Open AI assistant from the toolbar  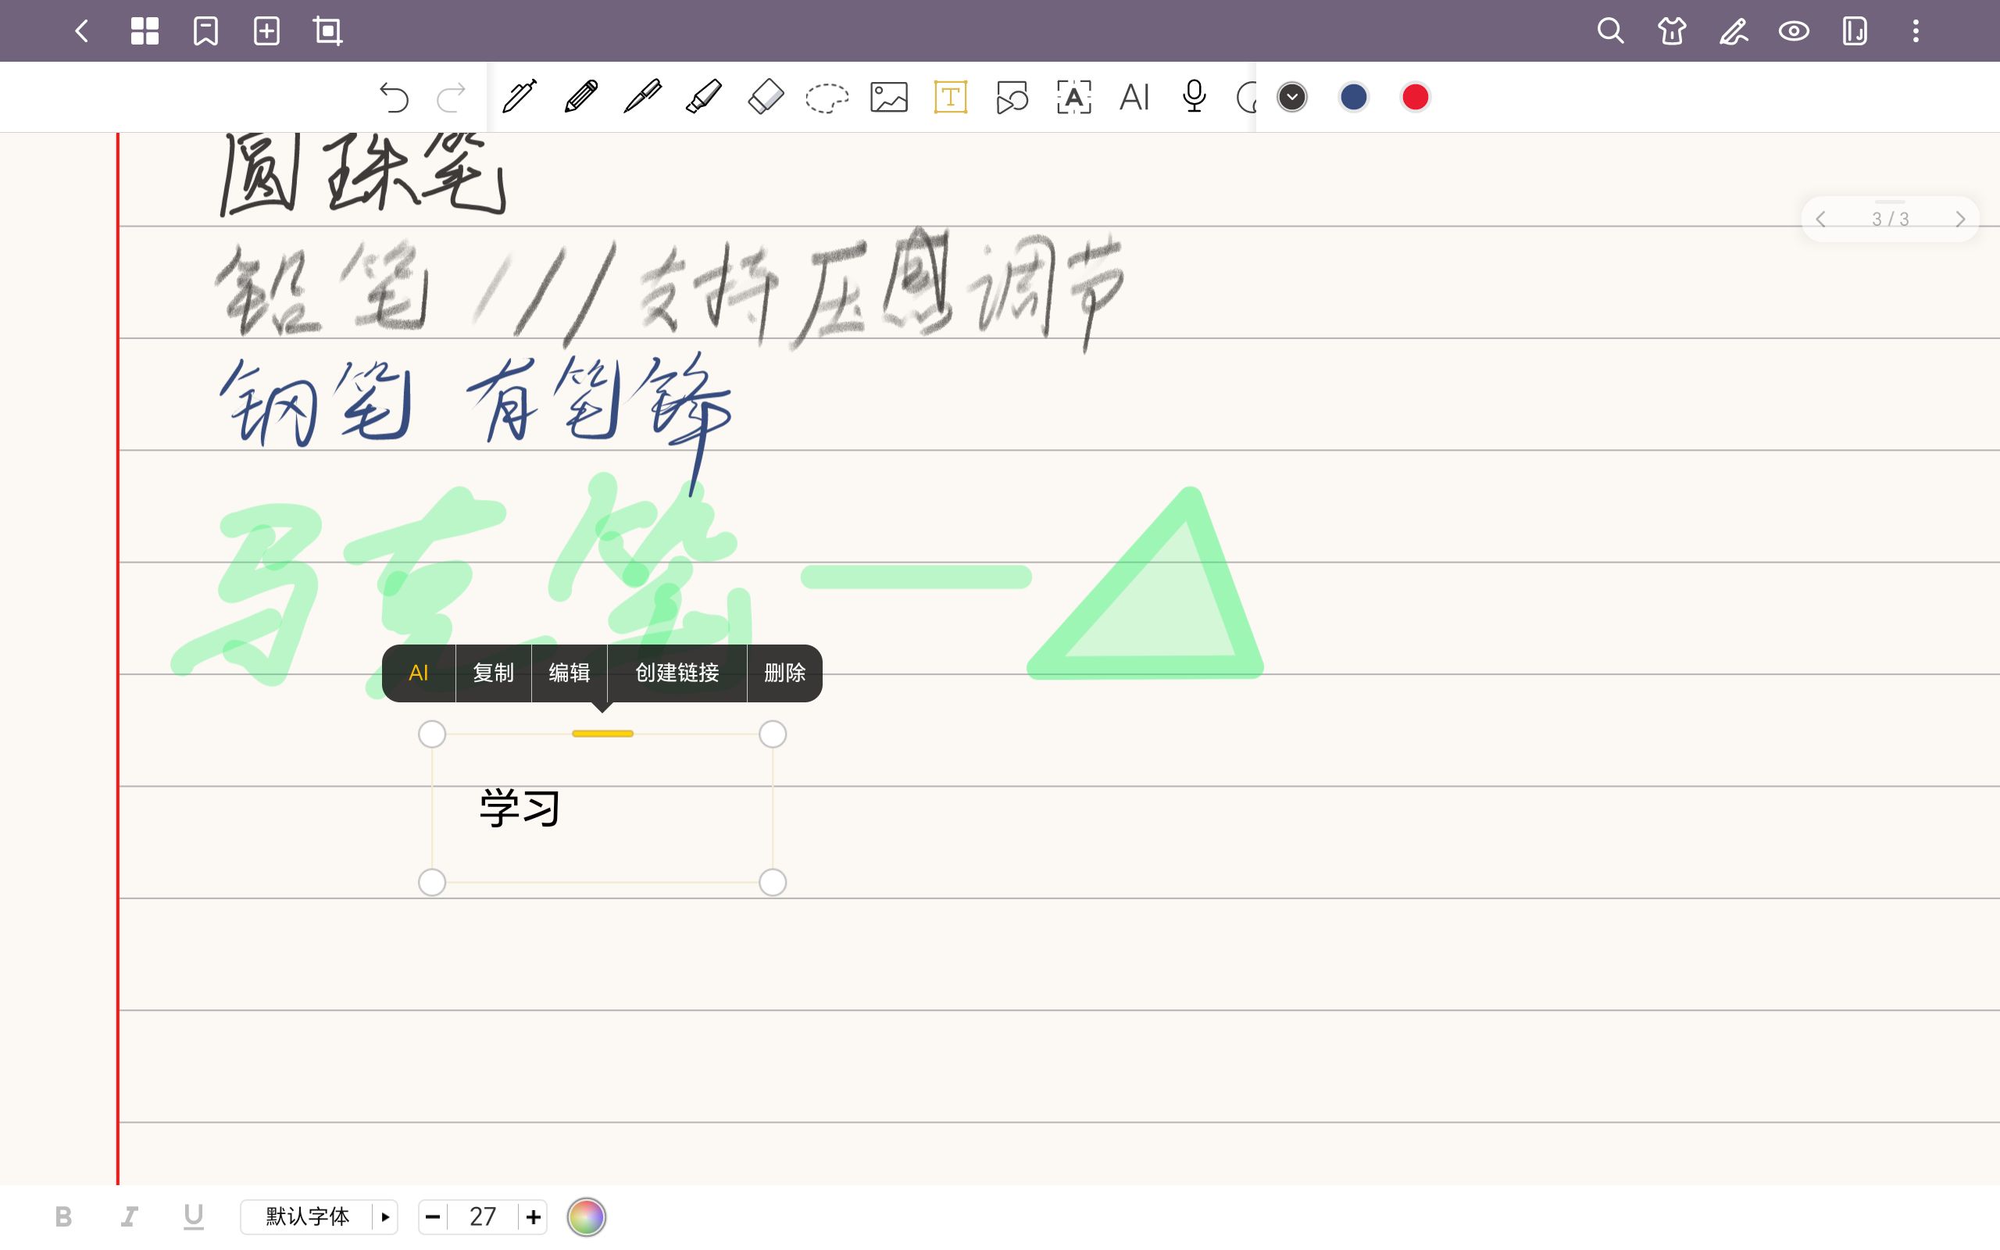[1134, 97]
